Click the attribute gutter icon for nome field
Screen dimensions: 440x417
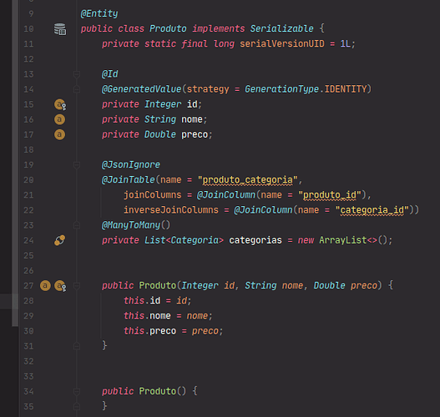coord(59,119)
